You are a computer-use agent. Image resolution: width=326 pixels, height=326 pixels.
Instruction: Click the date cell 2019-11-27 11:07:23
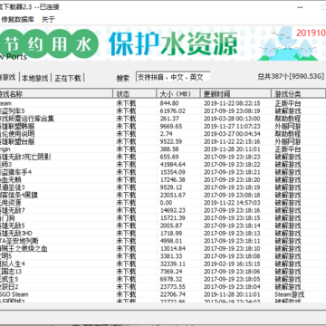[232, 126]
